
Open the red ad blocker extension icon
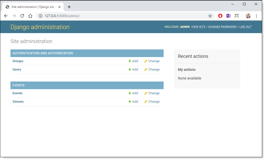[x=220, y=16]
